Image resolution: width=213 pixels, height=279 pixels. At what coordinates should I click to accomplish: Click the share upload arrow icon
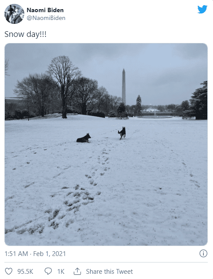click(77, 271)
